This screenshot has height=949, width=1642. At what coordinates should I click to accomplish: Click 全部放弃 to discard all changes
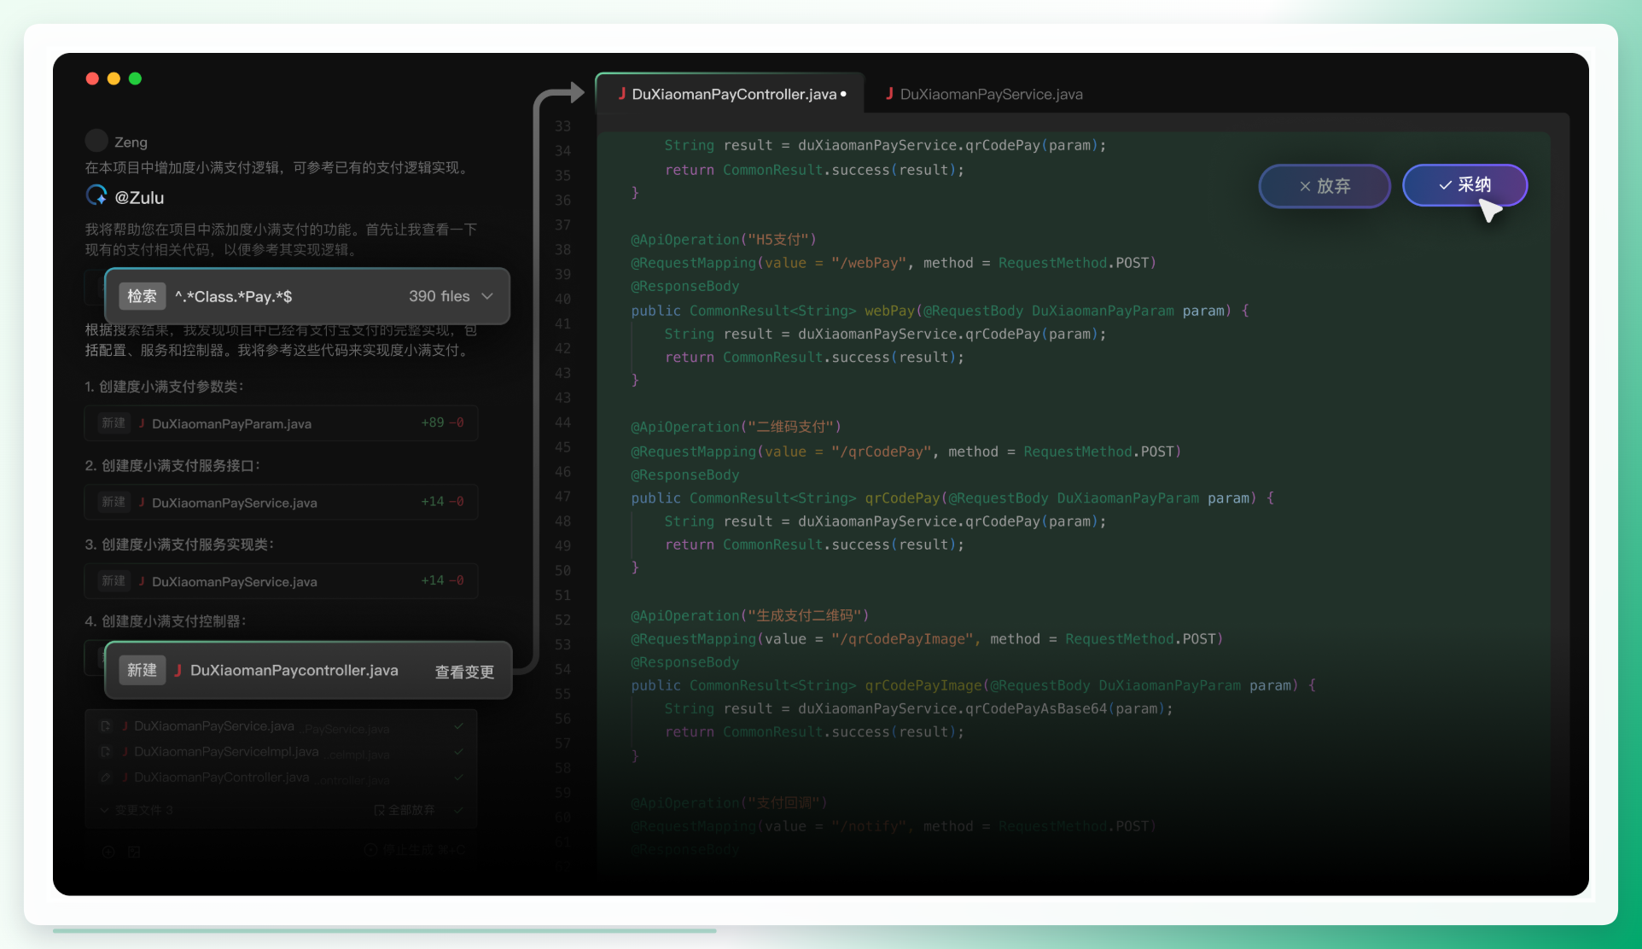tap(405, 810)
